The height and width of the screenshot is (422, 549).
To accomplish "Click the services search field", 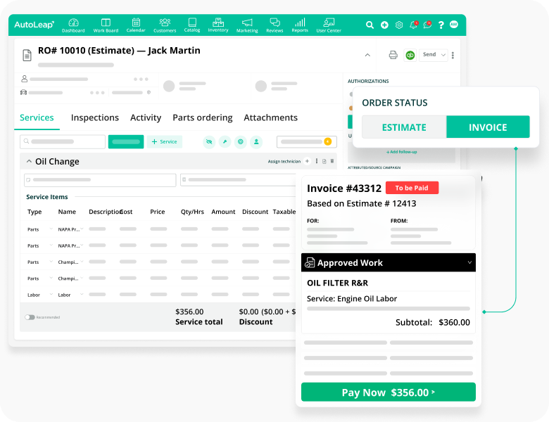I will click(63, 141).
